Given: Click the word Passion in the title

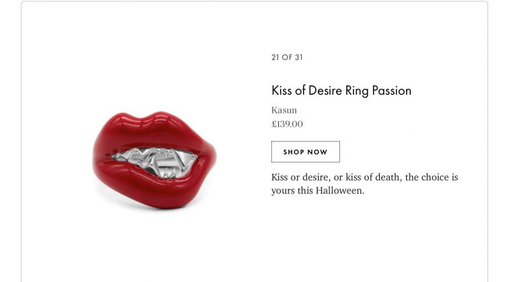Looking at the screenshot, I should coord(392,91).
